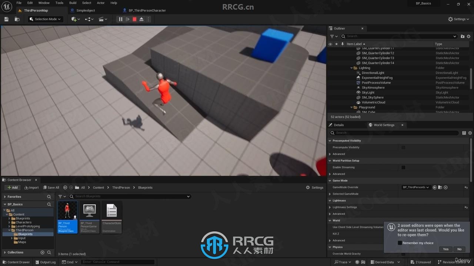Expand Lightmass Settings row

tap(330, 207)
